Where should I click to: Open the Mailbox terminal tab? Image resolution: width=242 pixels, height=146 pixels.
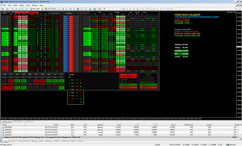[48, 141]
